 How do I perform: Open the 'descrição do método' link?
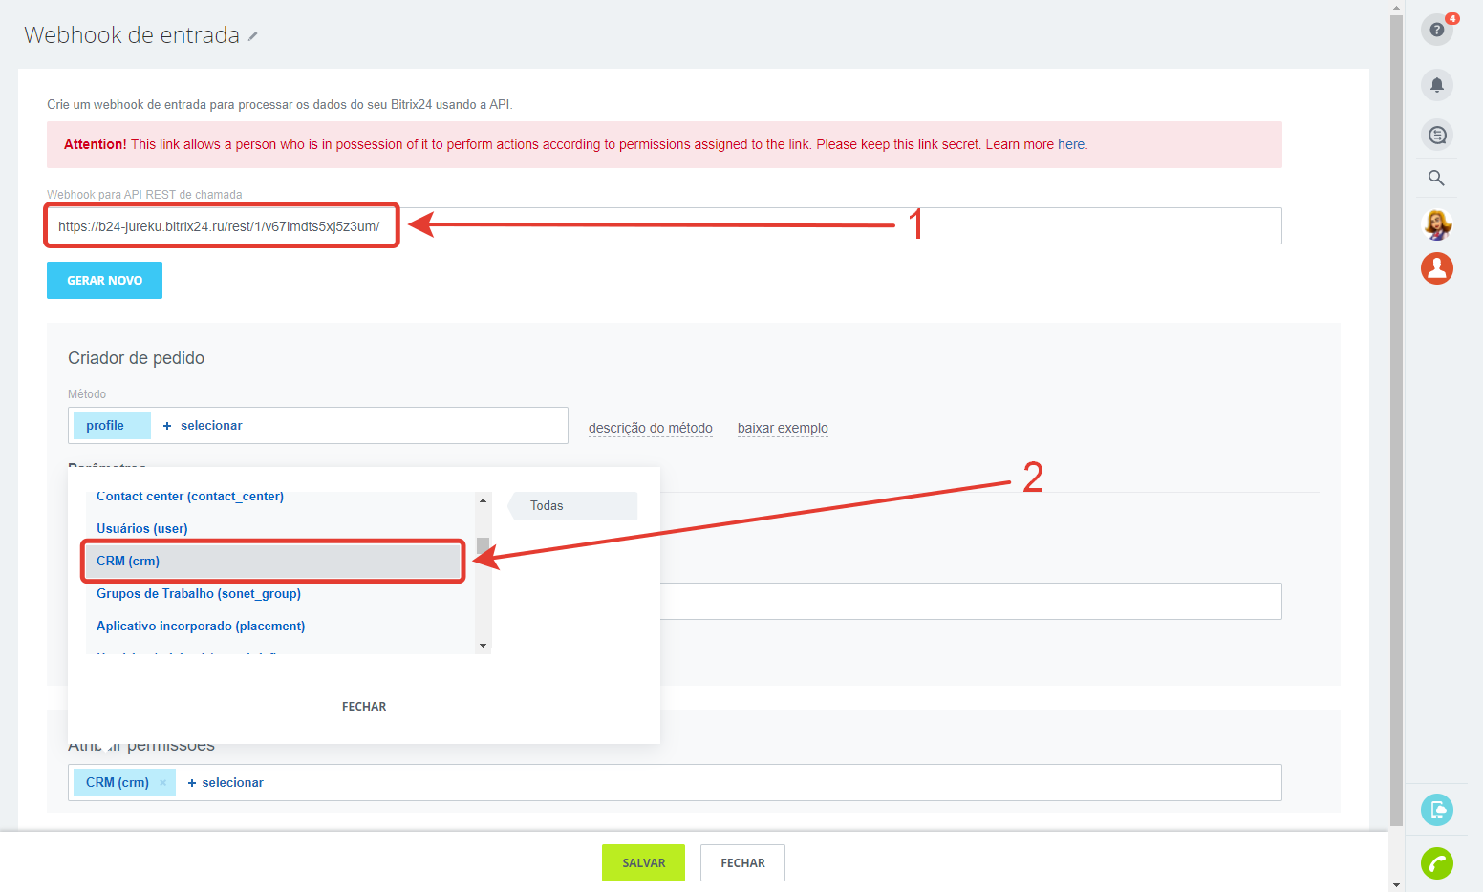click(650, 428)
